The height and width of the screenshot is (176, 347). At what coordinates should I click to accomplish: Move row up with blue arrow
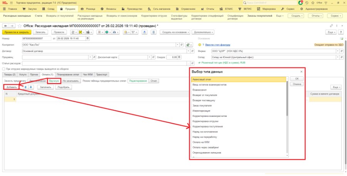pos(25,87)
